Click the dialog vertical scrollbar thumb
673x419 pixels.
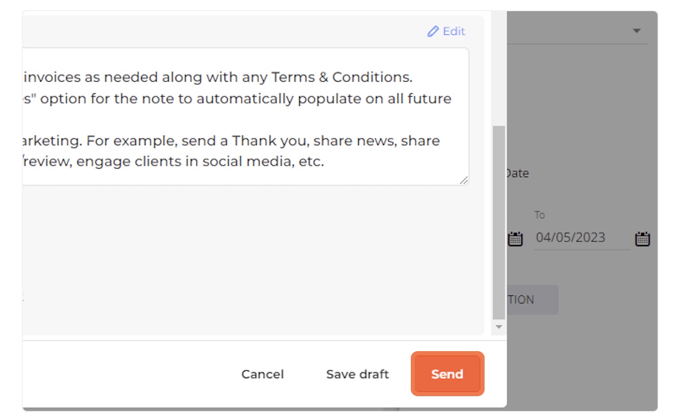point(498,223)
